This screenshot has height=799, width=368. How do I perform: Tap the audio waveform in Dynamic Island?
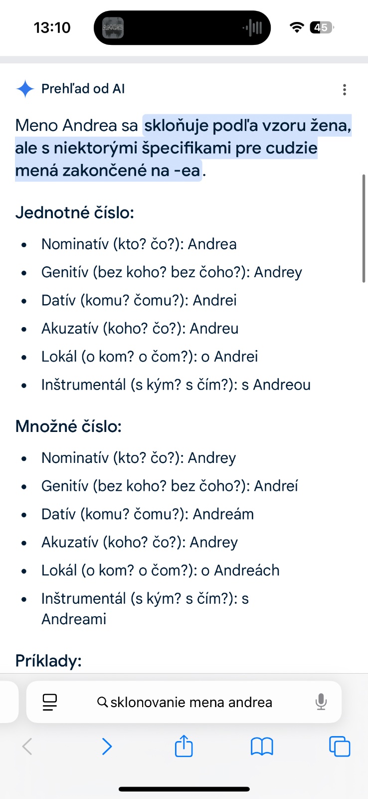[252, 27]
